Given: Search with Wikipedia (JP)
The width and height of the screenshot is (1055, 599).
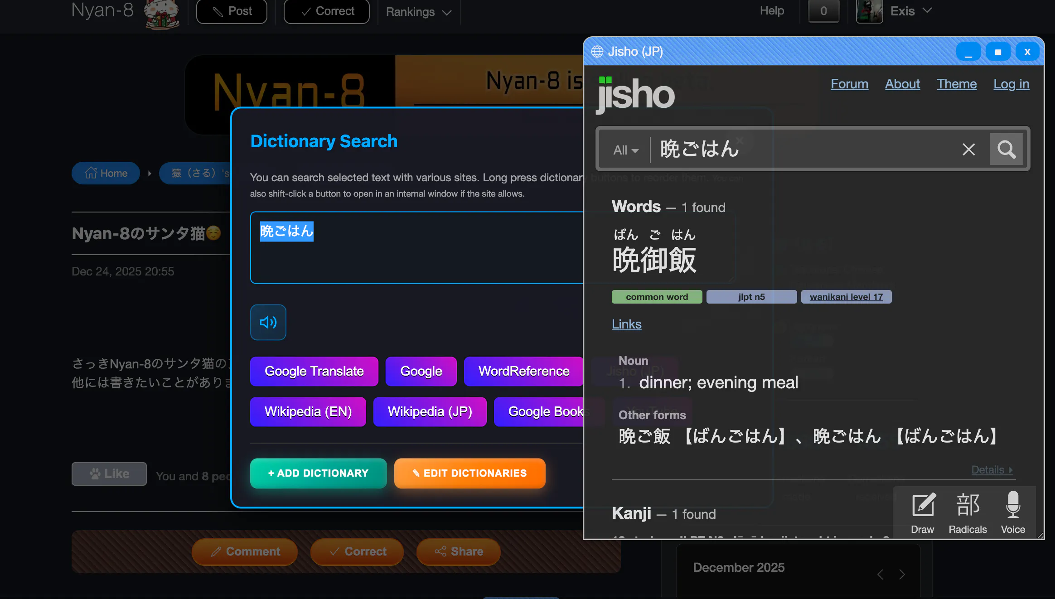Looking at the screenshot, I should point(430,412).
